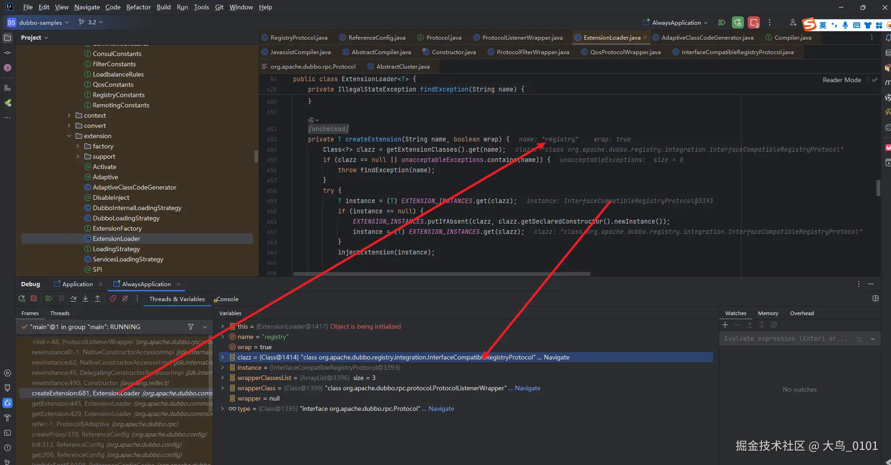The height and width of the screenshot is (465, 891).
Task: Open the Refactor menu
Action: click(x=139, y=7)
